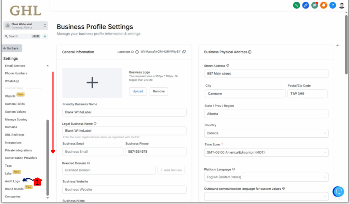Expand the Platform Language dropdown
Viewport: 350px width, 204px height.
(266, 177)
